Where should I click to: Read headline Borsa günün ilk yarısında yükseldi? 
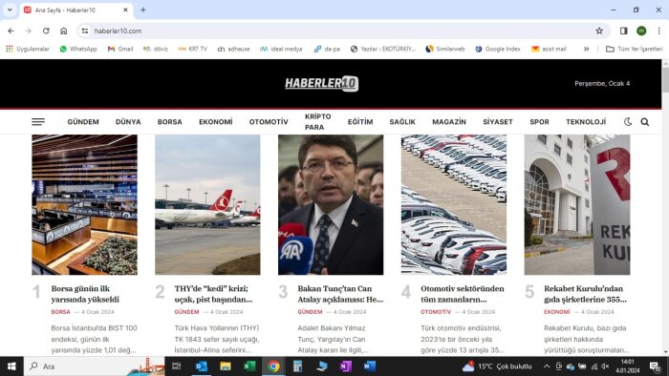coord(85,294)
